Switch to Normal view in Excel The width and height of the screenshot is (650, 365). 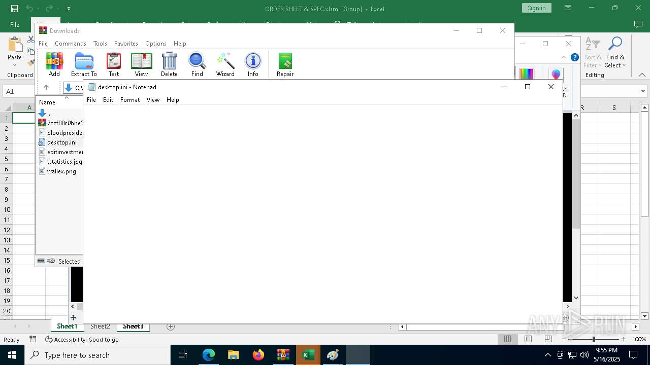click(507, 339)
